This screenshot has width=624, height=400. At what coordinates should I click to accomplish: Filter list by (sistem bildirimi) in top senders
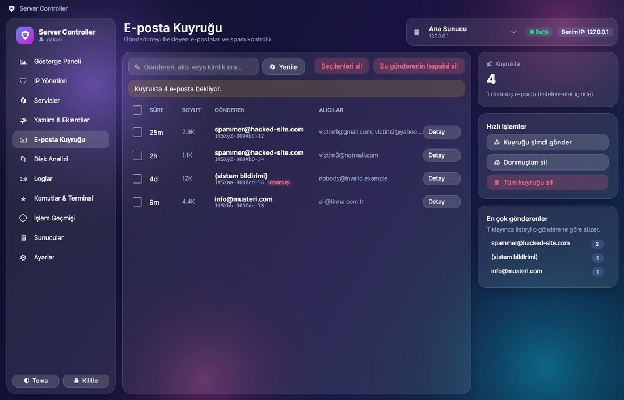(x=547, y=257)
